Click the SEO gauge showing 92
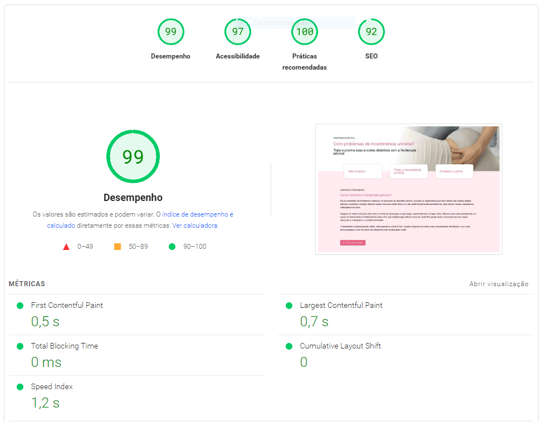The image size is (543, 422). (x=371, y=32)
